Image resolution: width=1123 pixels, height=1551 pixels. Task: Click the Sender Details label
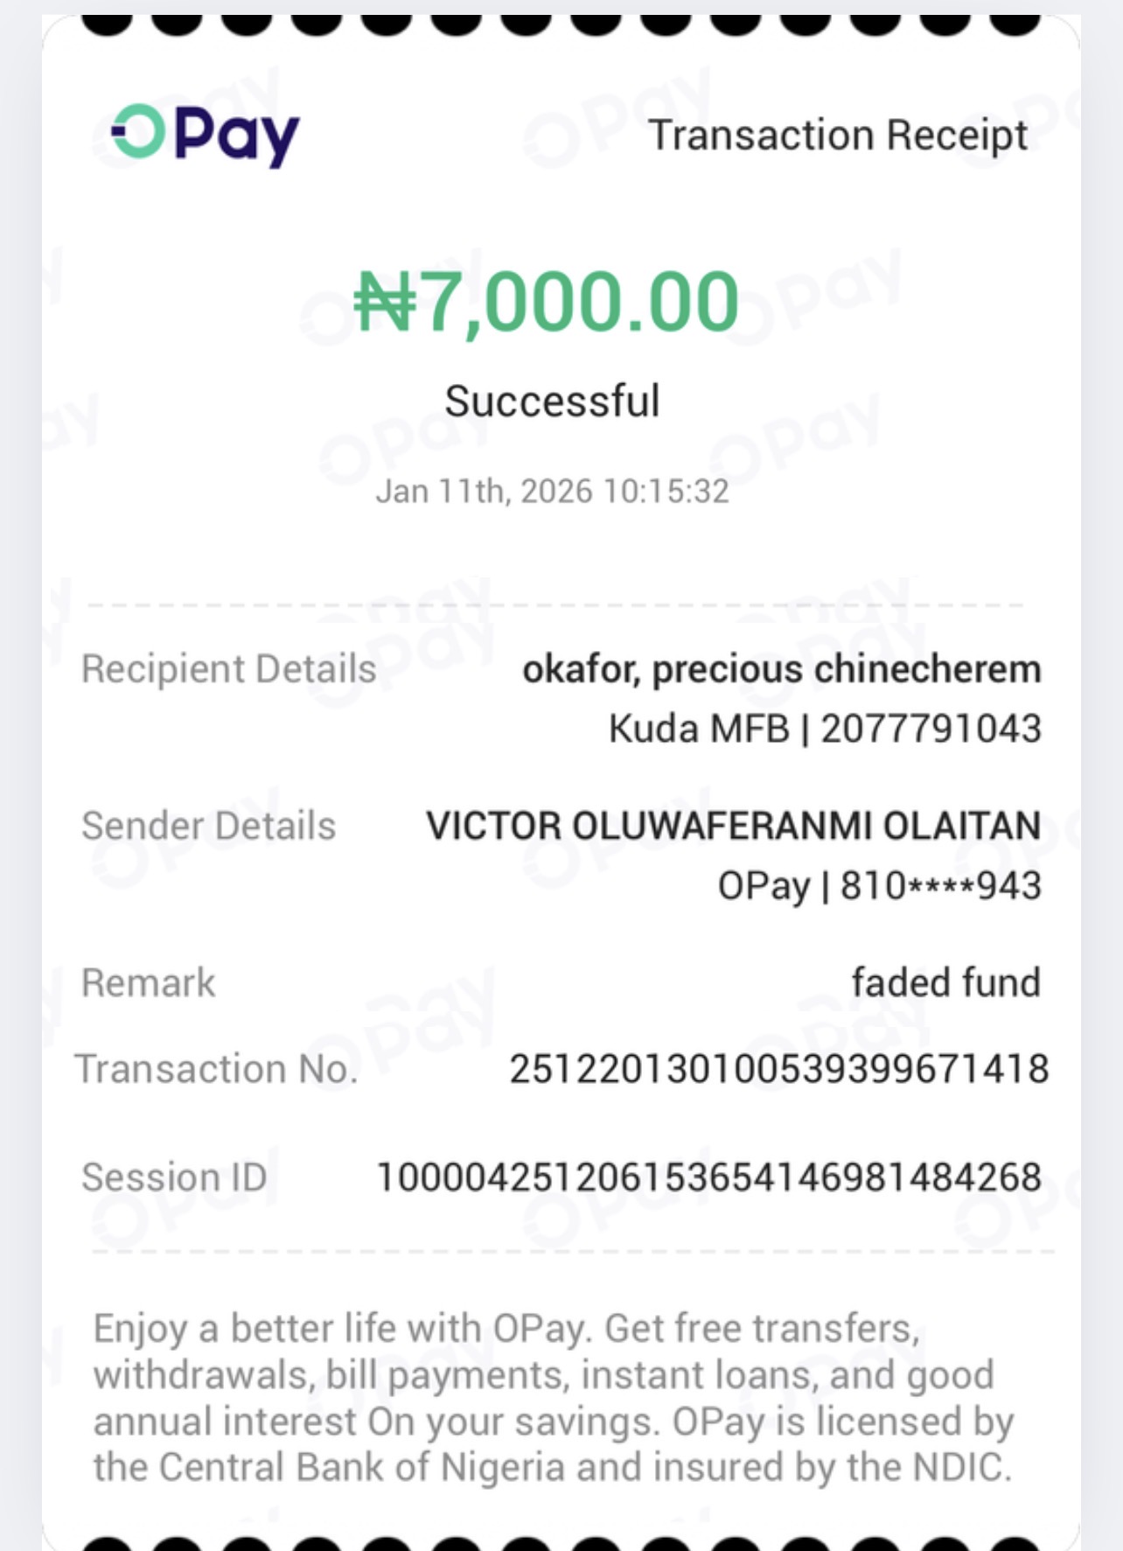tap(208, 826)
